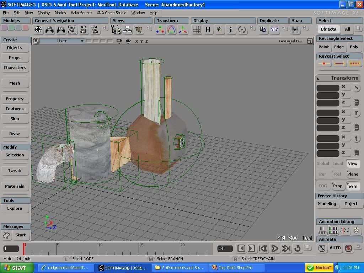The image size is (364, 273).
Task: Click the play forward playback button
Action: point(275,248)
